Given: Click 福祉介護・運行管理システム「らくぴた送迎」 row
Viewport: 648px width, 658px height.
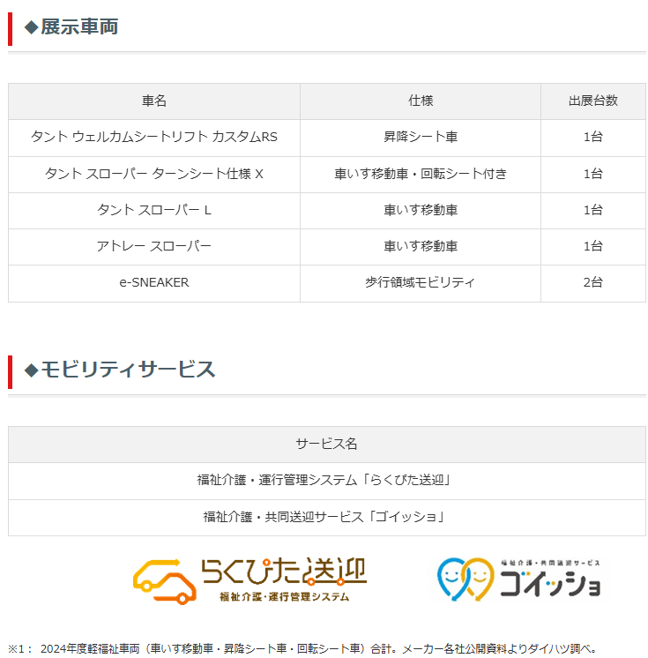Looking at the screenshot, I should 326,481.
